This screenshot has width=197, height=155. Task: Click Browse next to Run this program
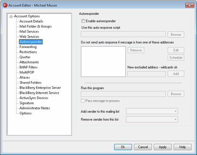tap(176, 94)
